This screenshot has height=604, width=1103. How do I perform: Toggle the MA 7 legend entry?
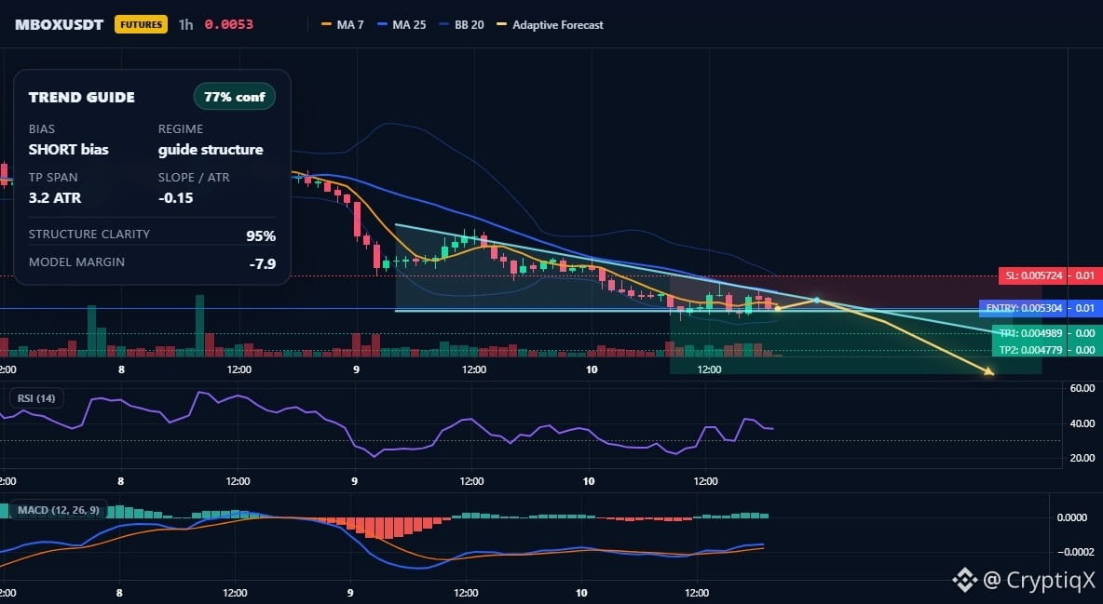point(343,24)
